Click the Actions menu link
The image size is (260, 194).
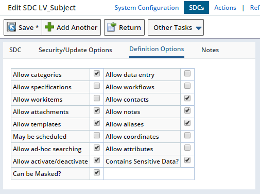coord(225,8)
